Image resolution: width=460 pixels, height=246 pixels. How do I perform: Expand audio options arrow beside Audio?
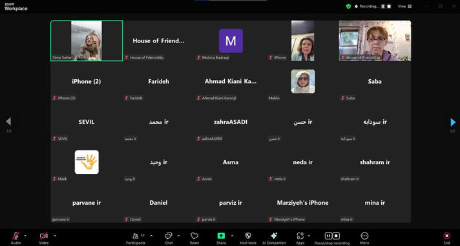pyautogui.click(x=25, y=236)
